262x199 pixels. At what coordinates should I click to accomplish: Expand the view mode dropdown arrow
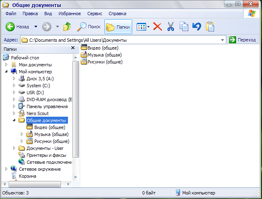[149, 27]
